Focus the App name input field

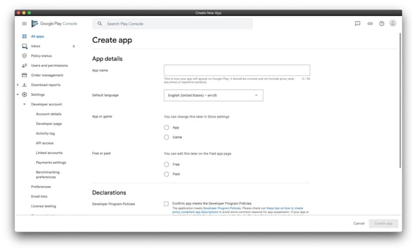coord(237,70)
